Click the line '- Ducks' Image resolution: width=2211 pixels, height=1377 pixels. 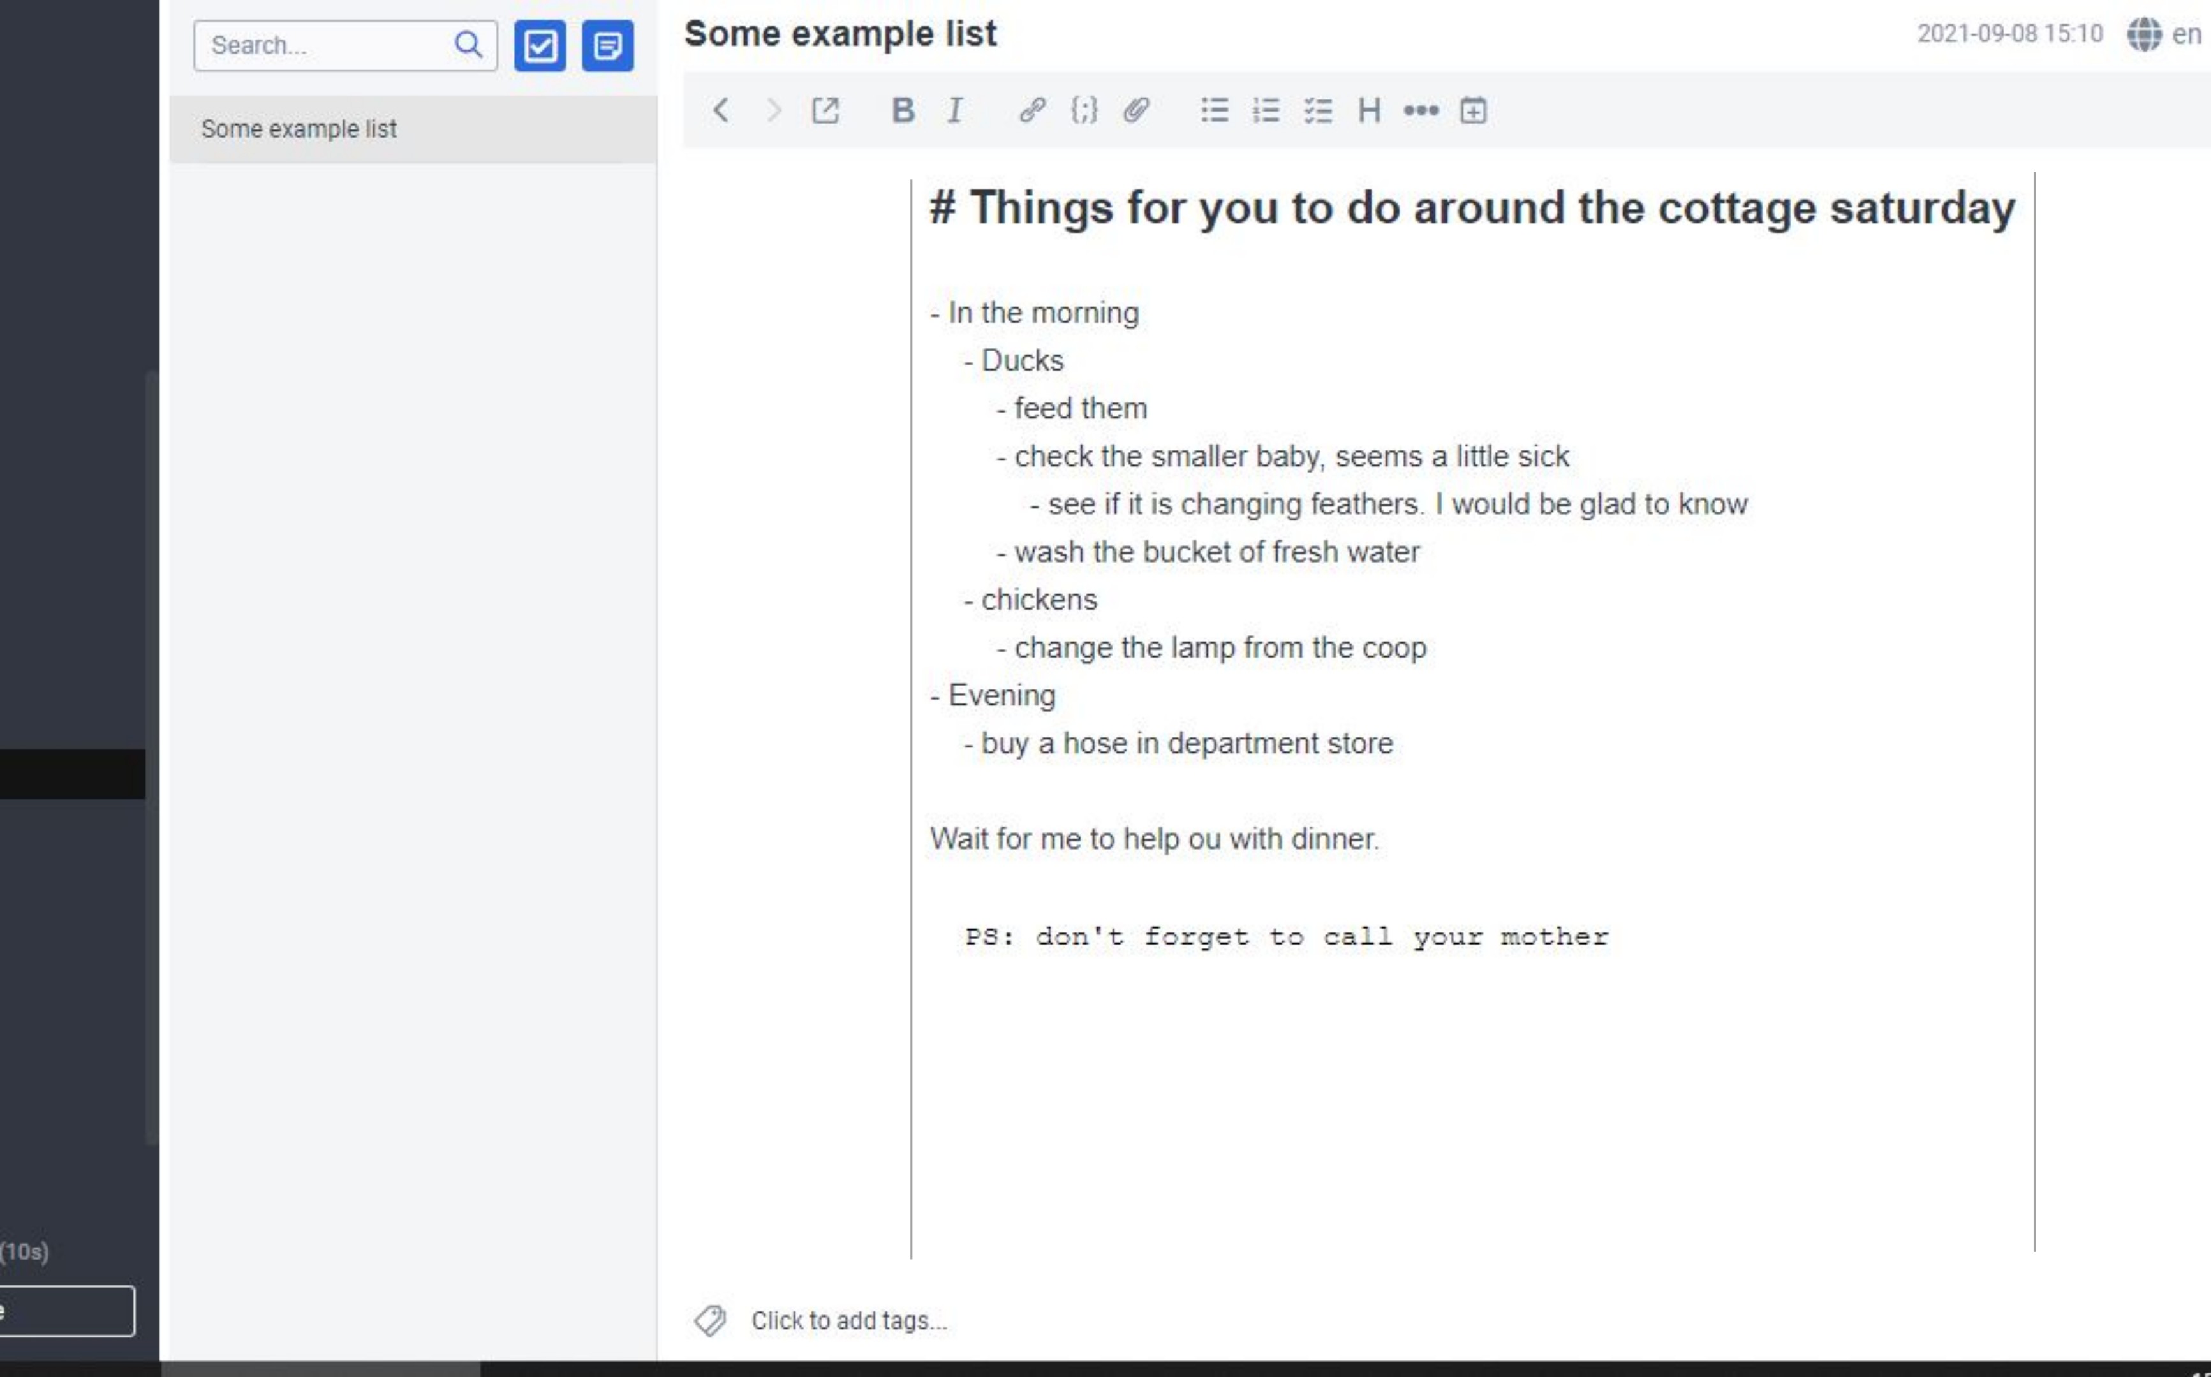point(1012,360)
